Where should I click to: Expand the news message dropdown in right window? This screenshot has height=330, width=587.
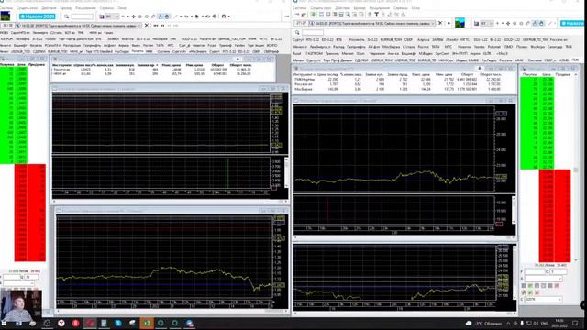[x=433, y=23]
